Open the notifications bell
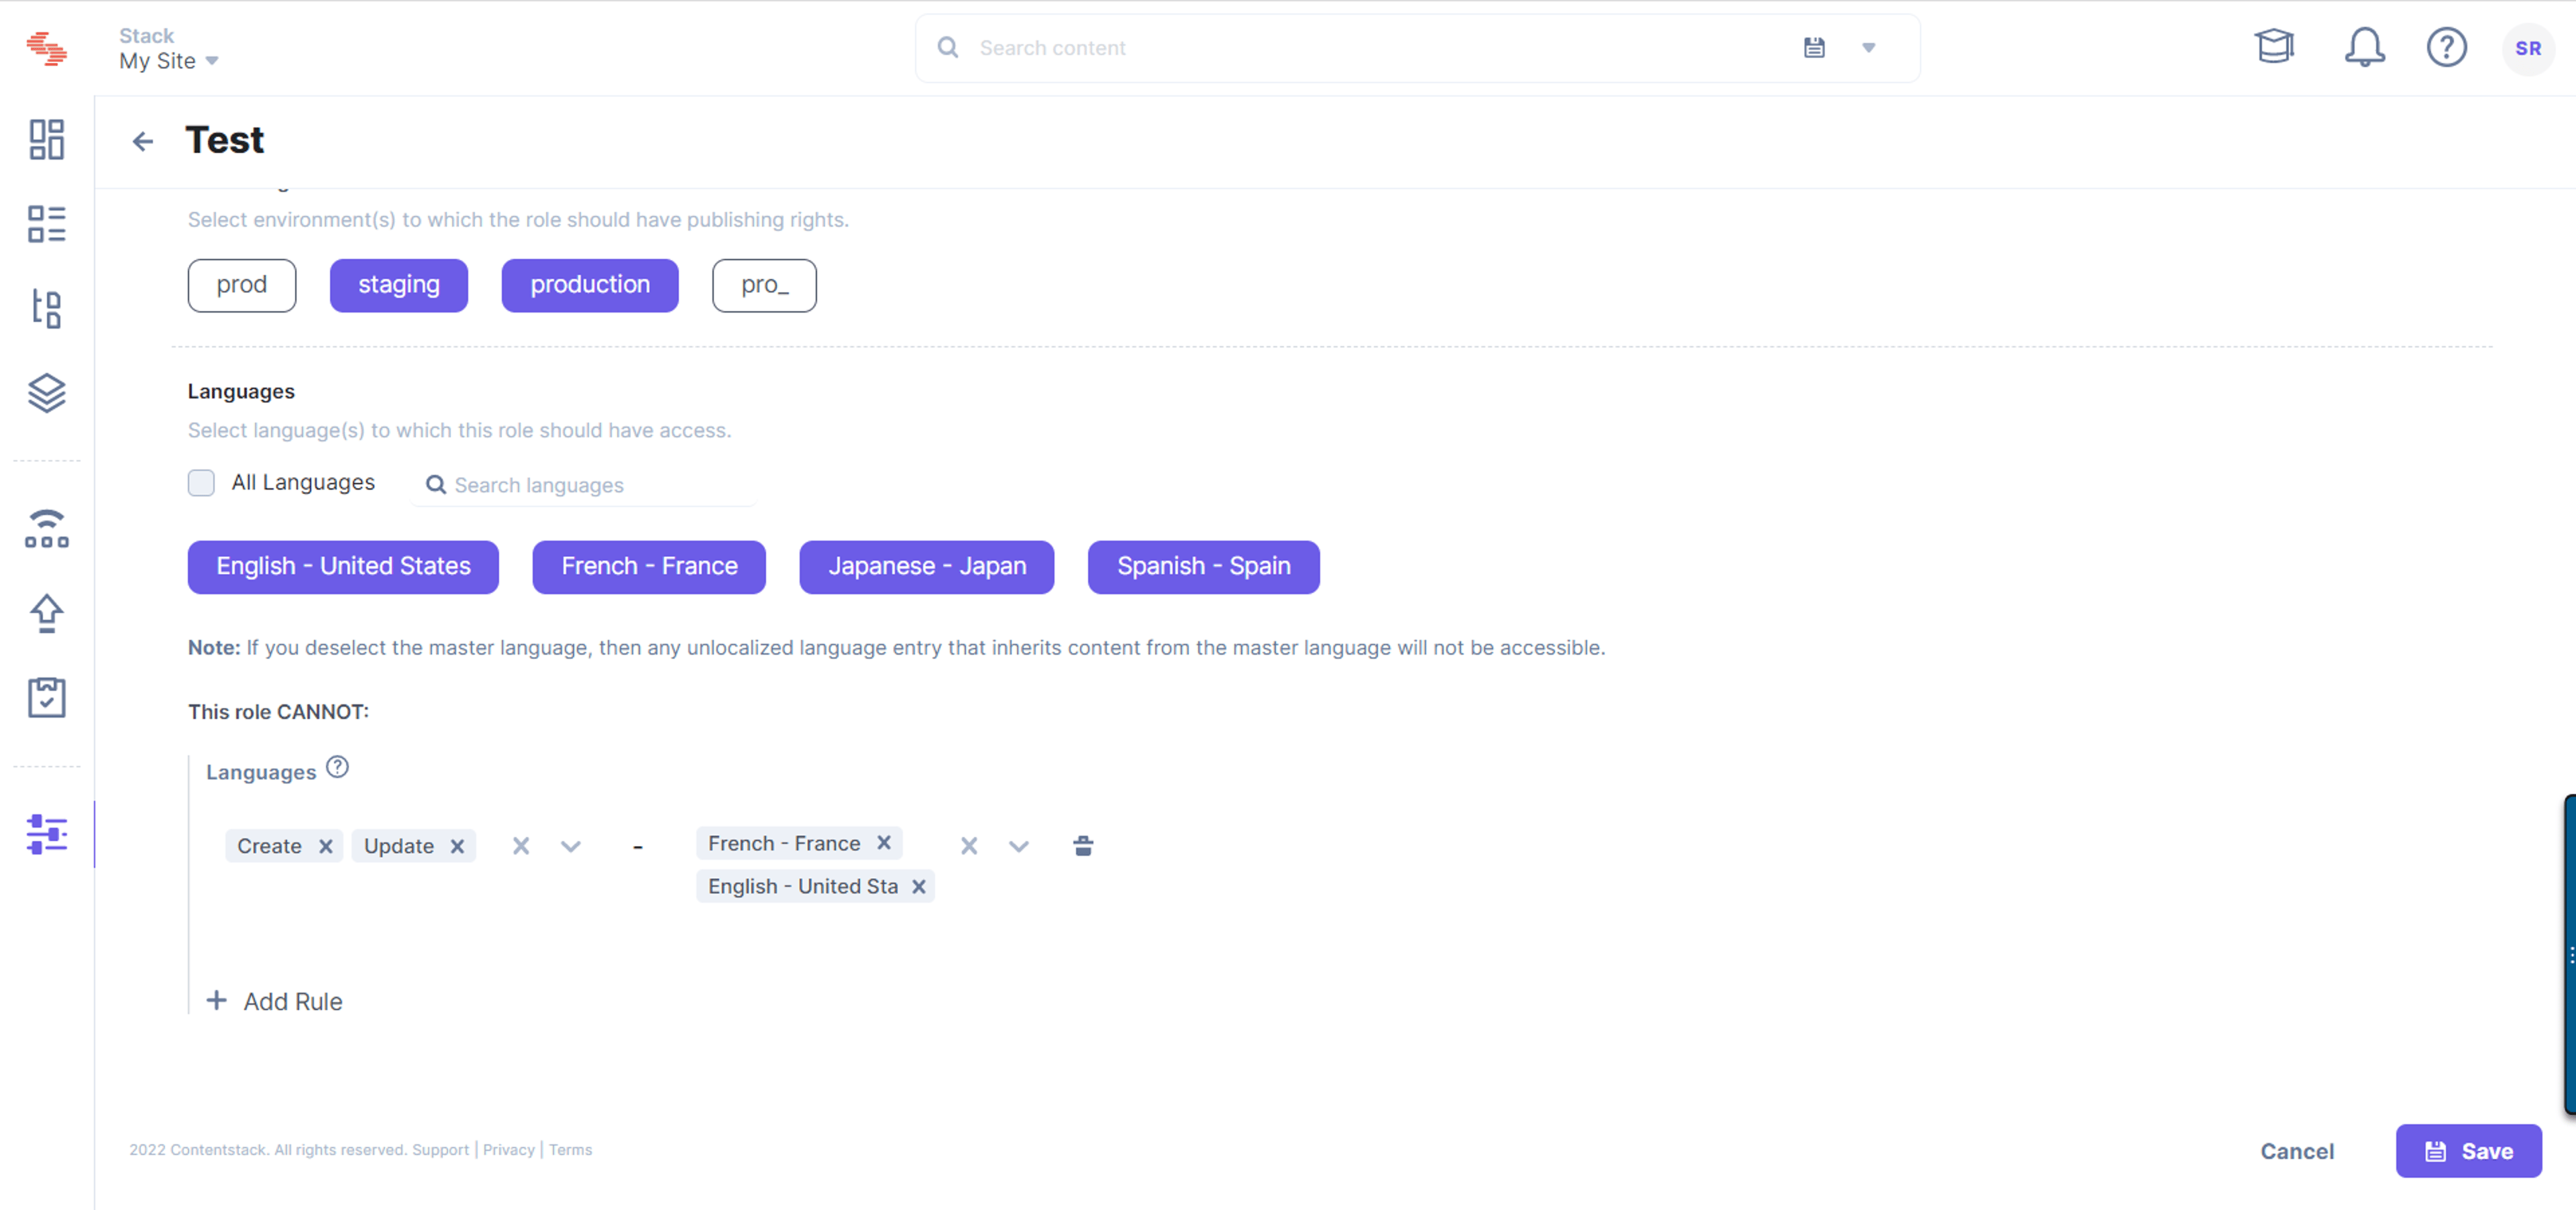2576x1210 pixels. coord(2364,47)
